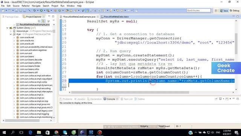241x136 pixels.
Task: Click the Open Task toolbar icon
Action: click(x=71, y=11)
